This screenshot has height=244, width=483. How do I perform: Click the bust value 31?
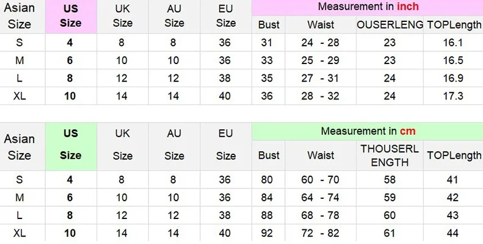[267, 43]
